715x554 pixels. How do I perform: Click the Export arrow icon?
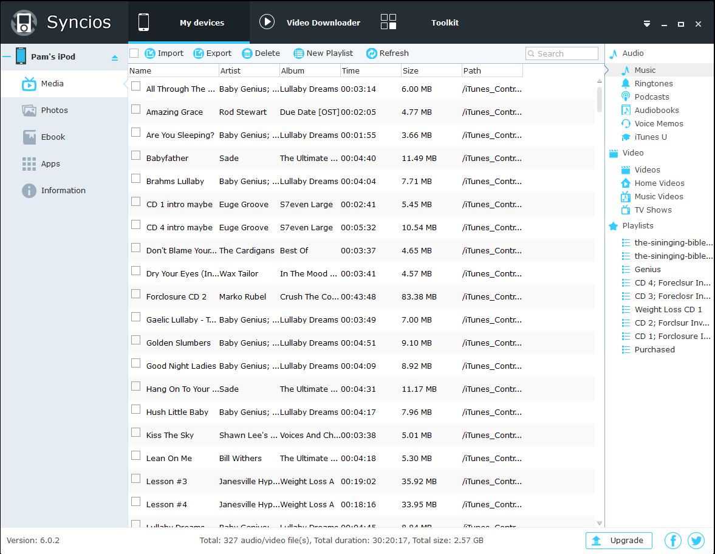tap(199, 53)
